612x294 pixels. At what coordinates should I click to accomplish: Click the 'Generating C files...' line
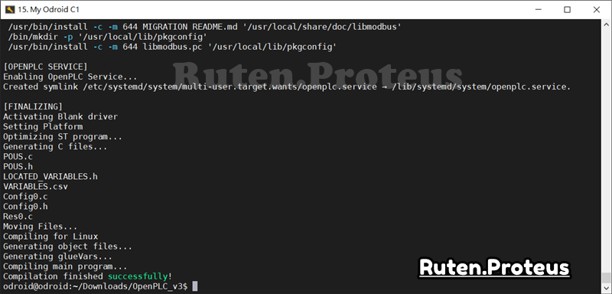pos(55,147)
